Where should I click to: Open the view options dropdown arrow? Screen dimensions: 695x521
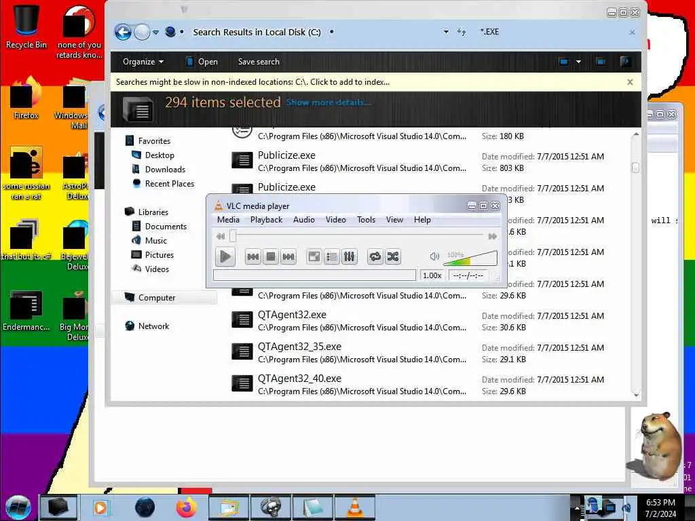click(x=578, y=62)
